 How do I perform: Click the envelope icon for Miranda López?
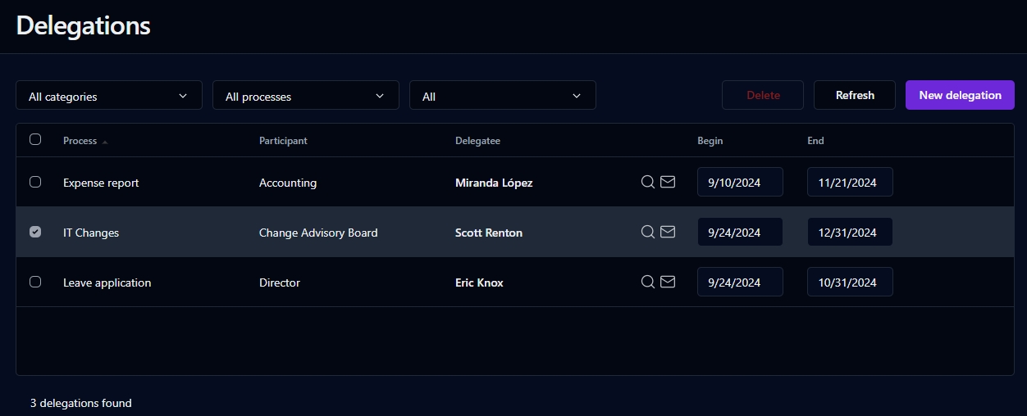(668, 182)
